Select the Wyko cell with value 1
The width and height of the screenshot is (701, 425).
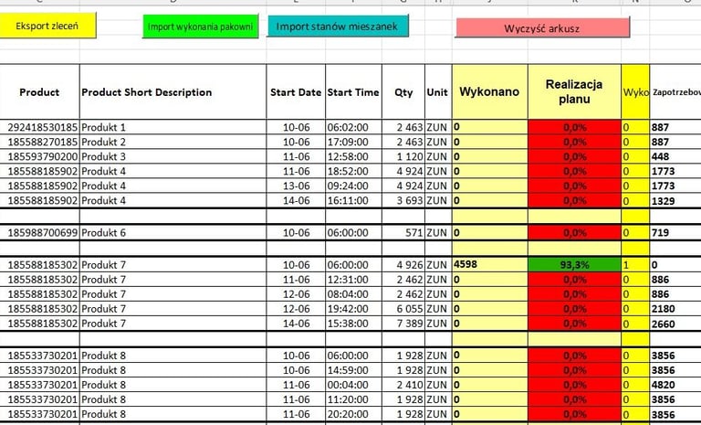pyautogui.click(x=635, y=265)
